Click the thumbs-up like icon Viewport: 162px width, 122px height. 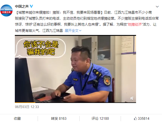pos(135,119)
